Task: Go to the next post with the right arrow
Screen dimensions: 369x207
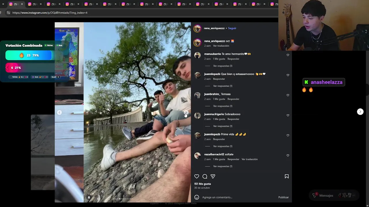Action: (x=360, y=112)
